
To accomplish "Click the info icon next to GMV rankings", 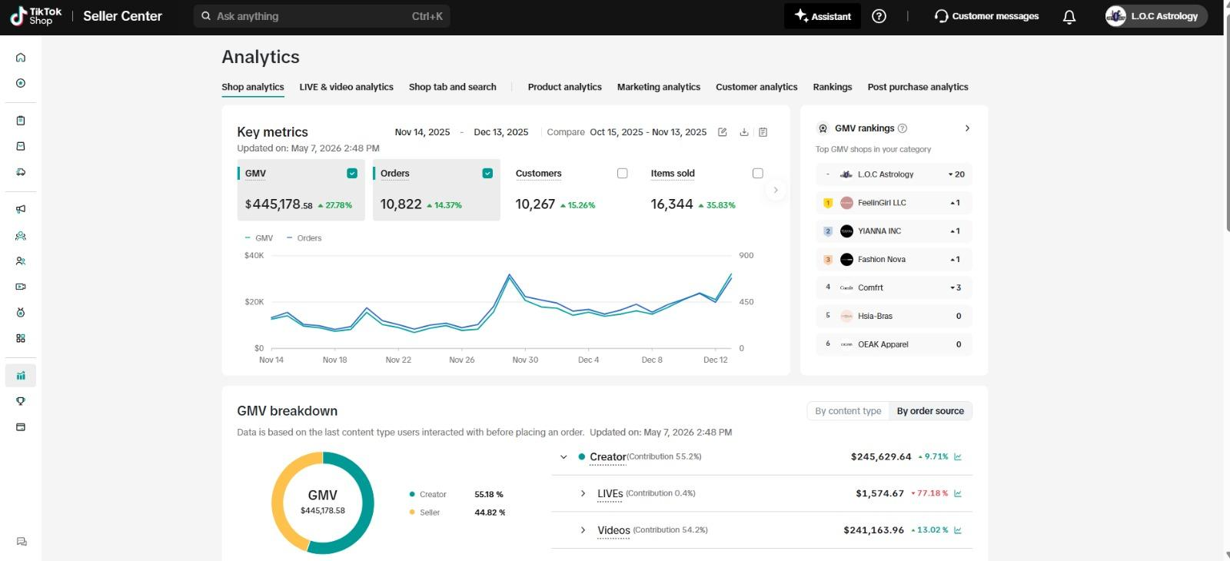I will pyautogui.click(x=903, y=128).
